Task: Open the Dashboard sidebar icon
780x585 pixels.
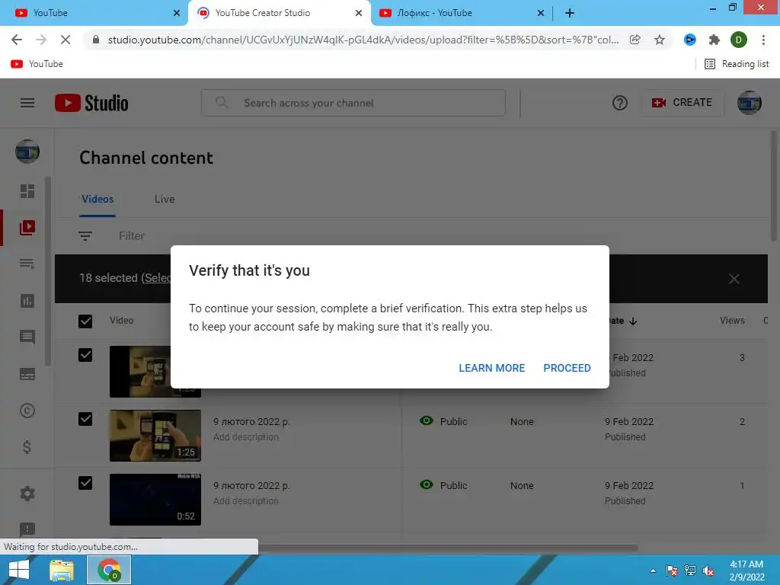Action: [27, 191]
